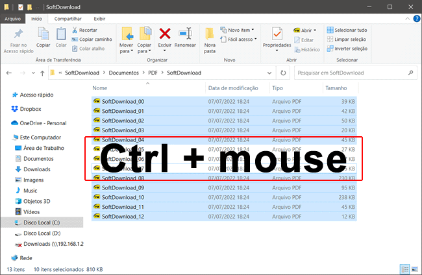
Task: Open the Propriedades properties icon
Action: (277, 34)
